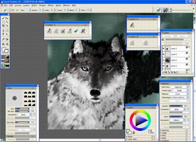
Task: Click the Size slider in Size panel
Action: click(x=22, y=109)
